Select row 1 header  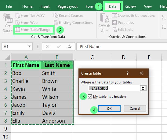pos(5,65)
